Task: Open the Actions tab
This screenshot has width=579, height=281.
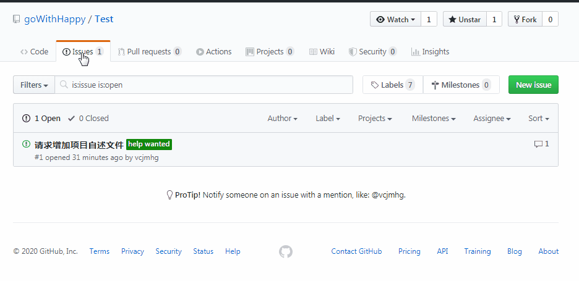Action: [x=214, y=52]
